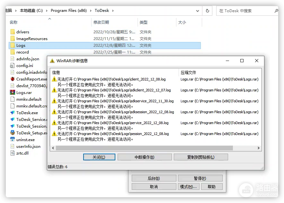
Task: Click the Logs folder icon
Action: point(13,45)
